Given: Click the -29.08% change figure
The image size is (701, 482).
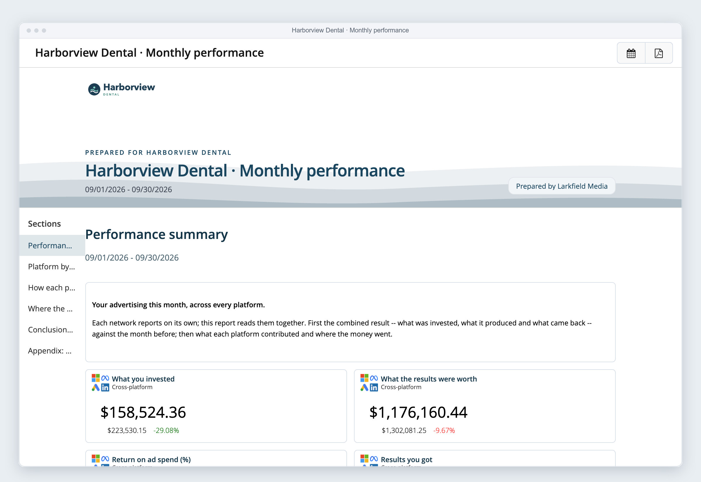Looking at the screenshot, I should (x=166, y=431).
